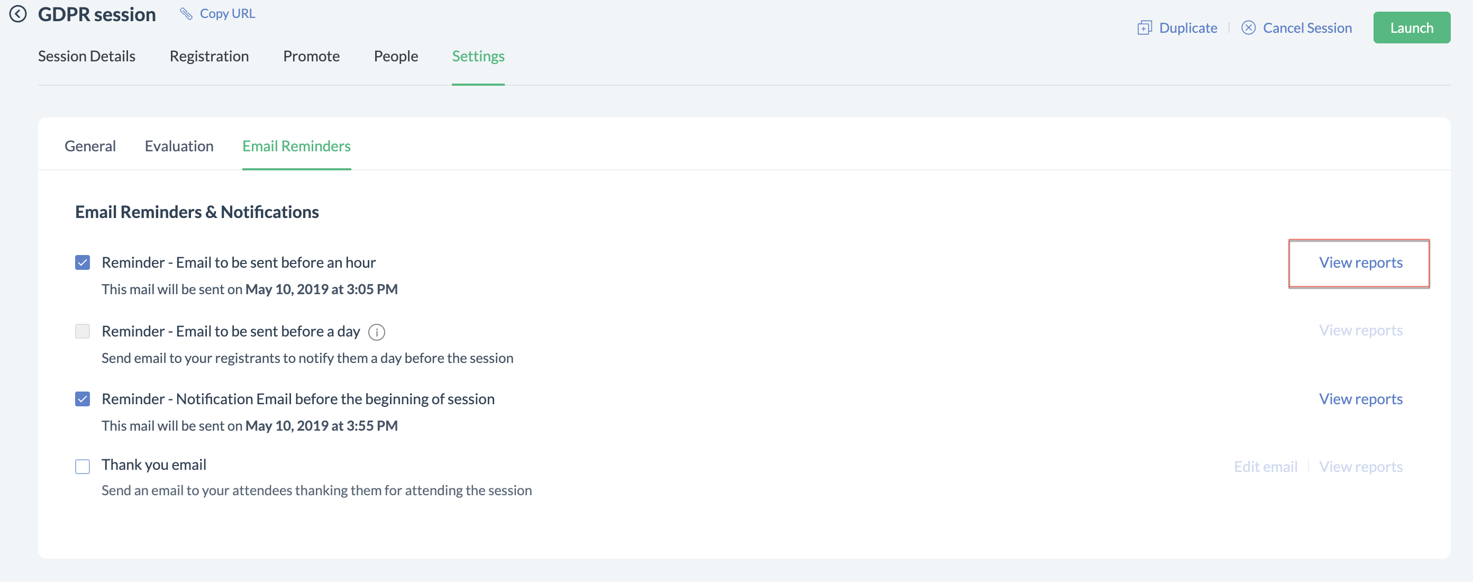This screenshot has width=1473, height=582.
Task: Click the Copy URL link icon
Action: point(186,13)
